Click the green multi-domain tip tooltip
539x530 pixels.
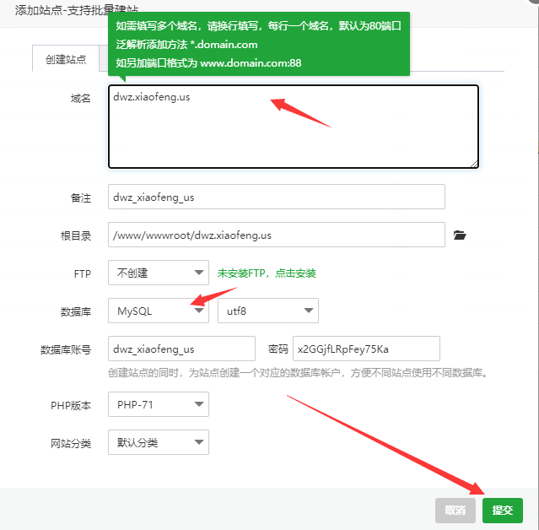tap(259, 44)
